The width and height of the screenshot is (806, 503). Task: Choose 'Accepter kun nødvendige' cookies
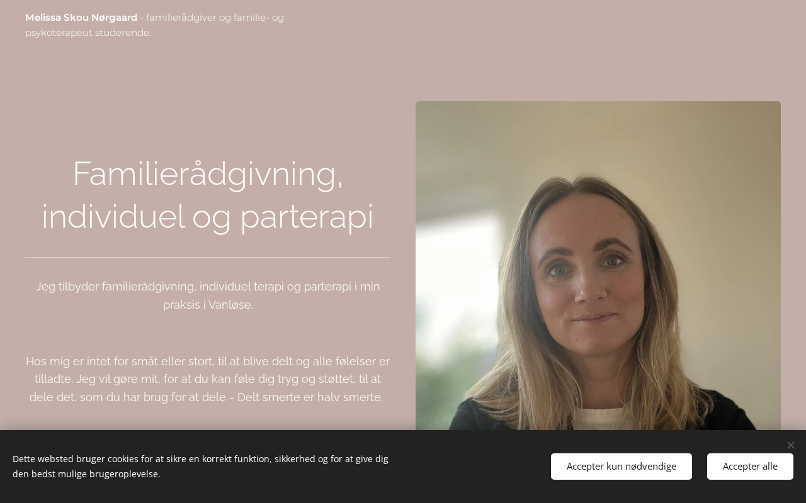621,467
